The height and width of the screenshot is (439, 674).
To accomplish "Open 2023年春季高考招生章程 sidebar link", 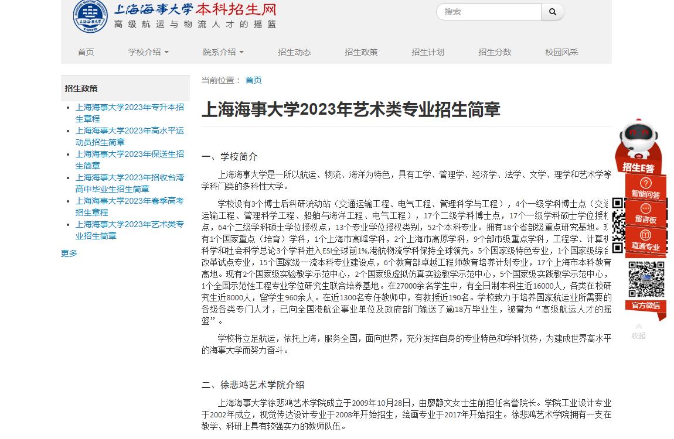I will tap(130, 207).
